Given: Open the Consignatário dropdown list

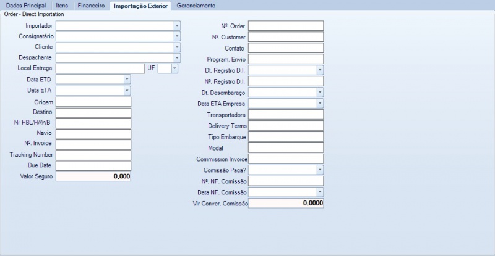Looking at the screenshot, I should coord(177,36).
